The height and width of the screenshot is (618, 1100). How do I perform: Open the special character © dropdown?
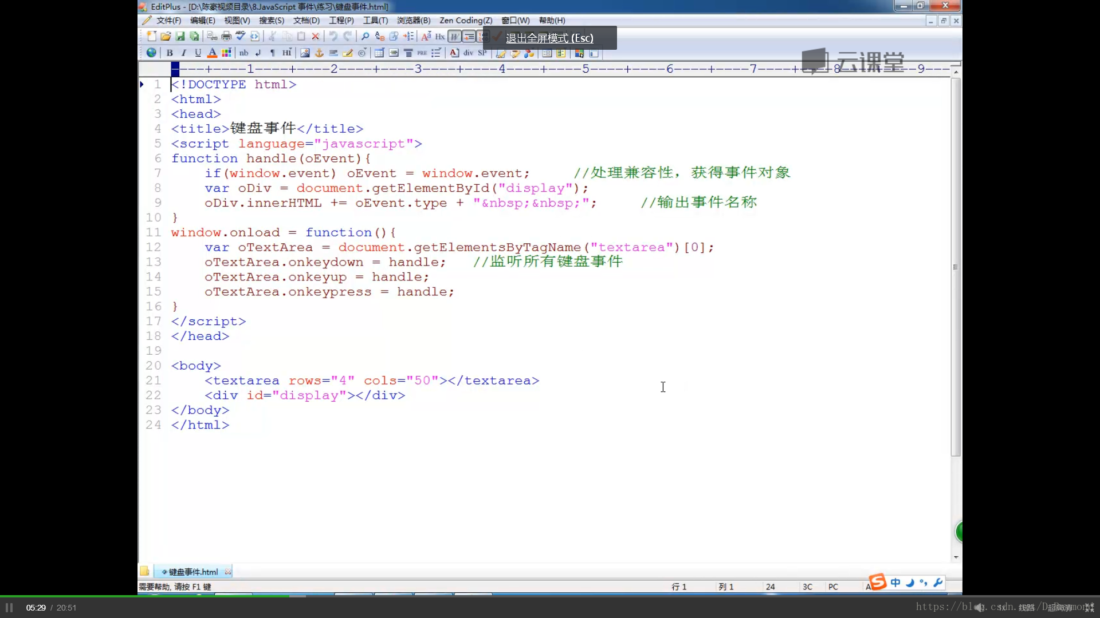click(362, 53)
